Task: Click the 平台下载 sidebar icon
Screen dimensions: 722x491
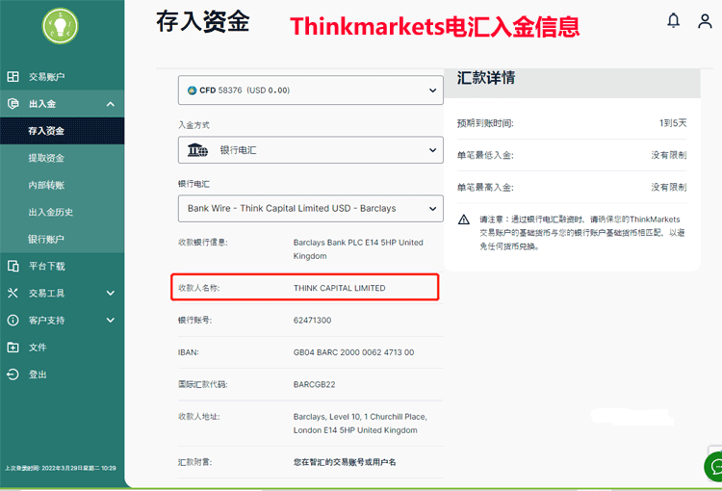Action: point(13,266)
